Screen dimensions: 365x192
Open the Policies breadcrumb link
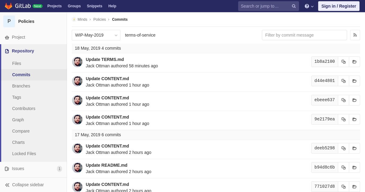(x=99, y=20)
